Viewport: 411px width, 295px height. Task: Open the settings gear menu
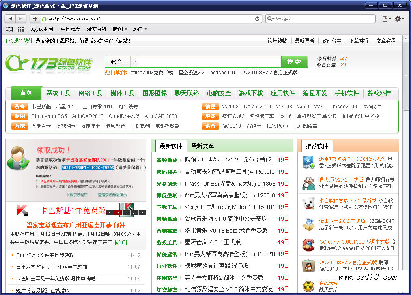pos(400,19)
